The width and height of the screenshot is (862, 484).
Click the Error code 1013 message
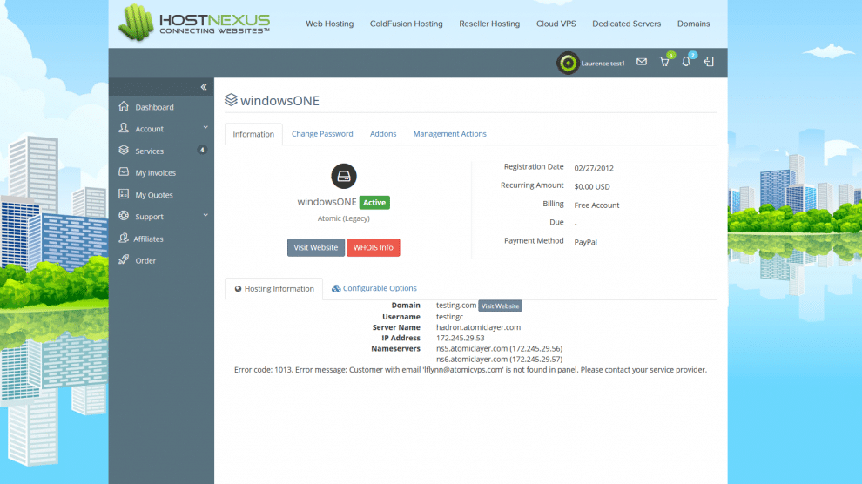(470, 370)
